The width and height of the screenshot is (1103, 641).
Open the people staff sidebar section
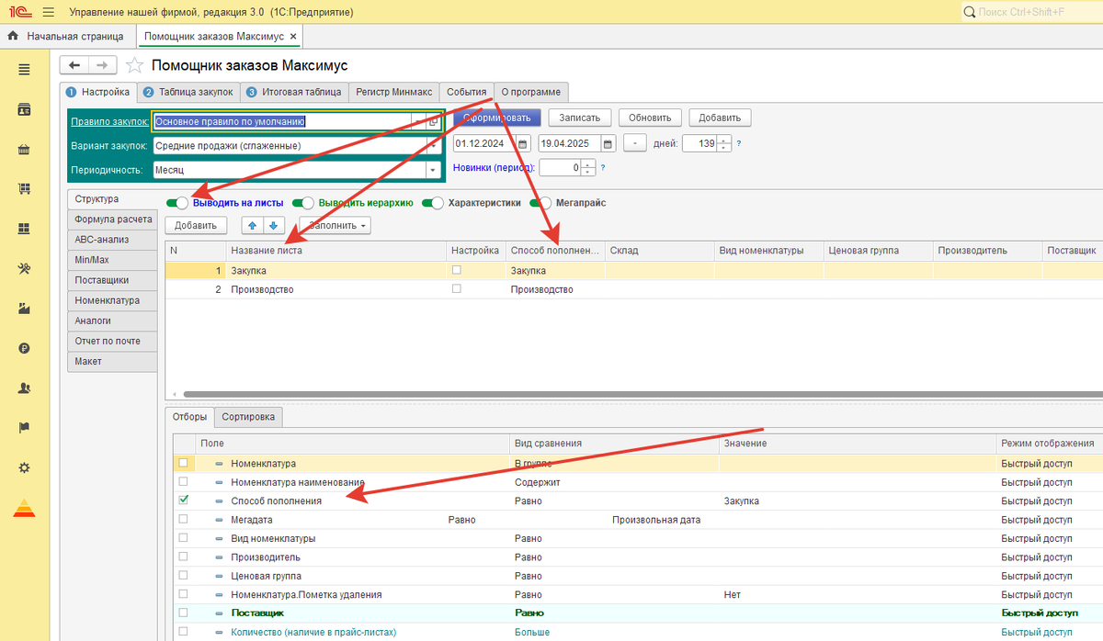click(24, 388)
